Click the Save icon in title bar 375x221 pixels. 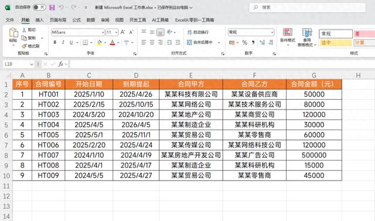click(x=52, y=8)
